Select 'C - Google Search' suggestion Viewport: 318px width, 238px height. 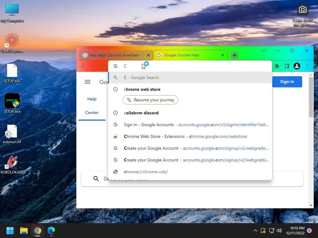click(190, 77)
